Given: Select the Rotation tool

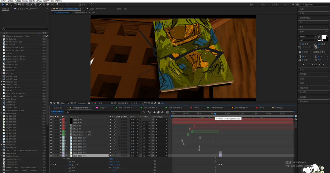Looking at the screenshot, I should pyautogui.click(x=15, y=5).
